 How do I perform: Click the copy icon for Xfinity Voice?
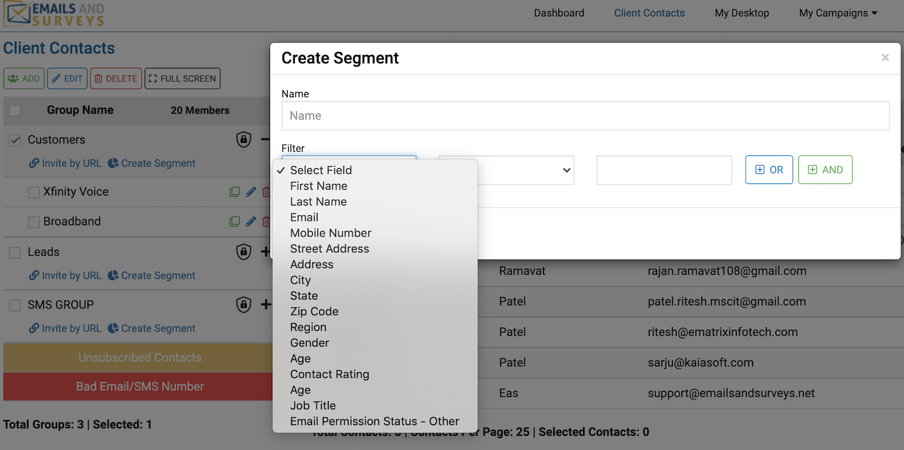coord(234,192)
